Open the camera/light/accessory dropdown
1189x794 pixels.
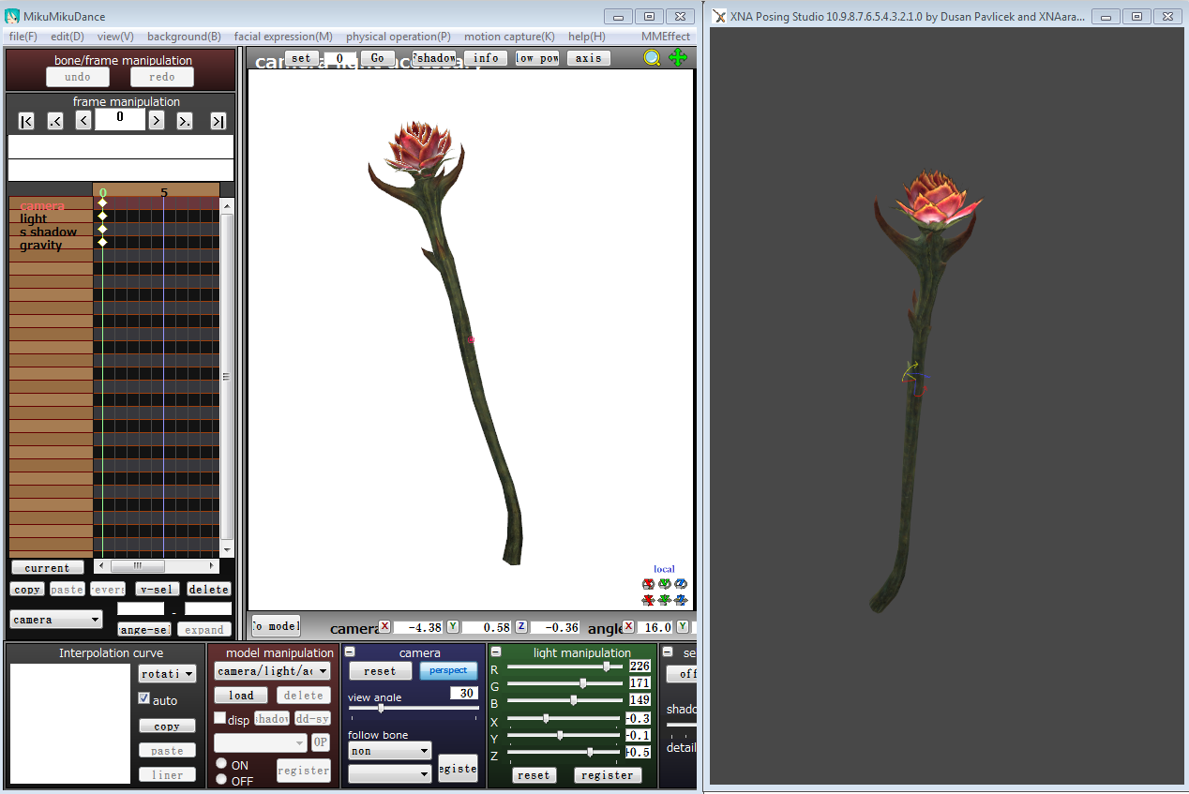click(272, 671)
